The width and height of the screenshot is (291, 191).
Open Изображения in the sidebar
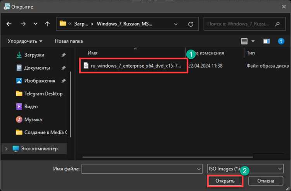click(x=40, y=81)
